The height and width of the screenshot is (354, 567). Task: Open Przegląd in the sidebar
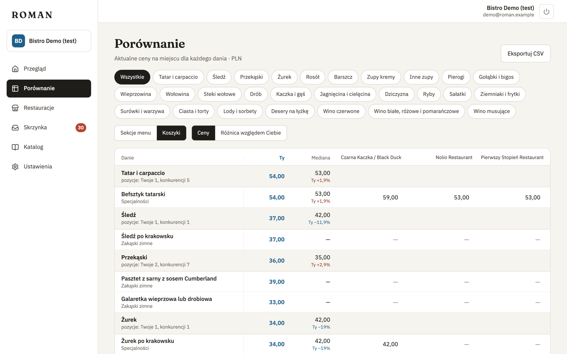tap(49, 69)
